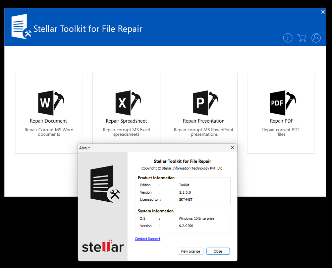This screenshot has width=332, height=268.
Task: Click the PDF hammer Repair PDF icon
Action: pyautogui.click(x=283, y=103)
